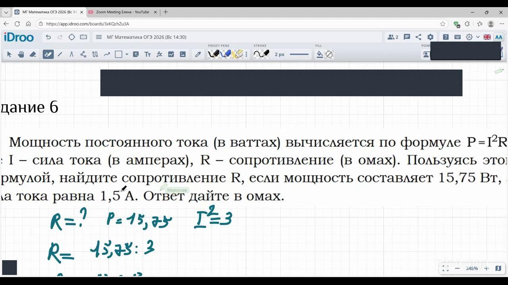The height and width of the screenshot is (285, 508).
Task: Select the sticky note text box tool
Action: pos(136,54)
